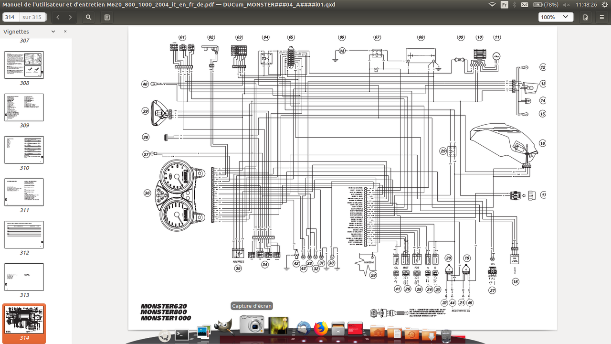Click the MONSTER620 model label
This screenshot has width=611, height=344.
pyautogui.click(x=163, y=306)
